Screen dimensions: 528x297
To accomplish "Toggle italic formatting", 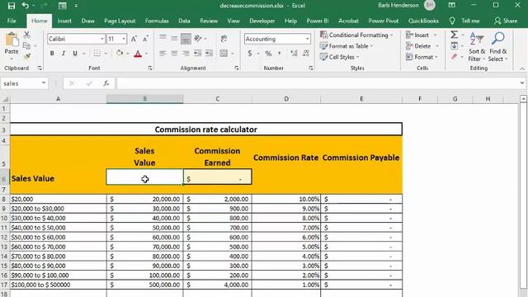I will 64,53.
